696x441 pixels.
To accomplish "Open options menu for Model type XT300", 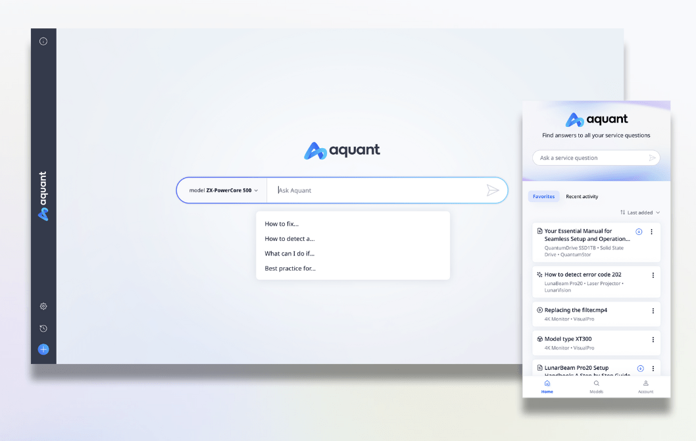I will (653, 339).
